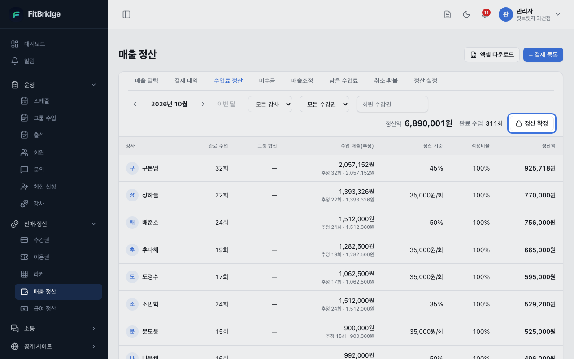
Task: Switch to the 매출 달력 tab
Action: click(147, 81)
